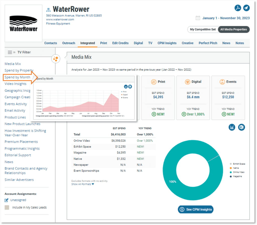Click the Fitness Equipment category link

pyautogui.click(x=58, y=24)
